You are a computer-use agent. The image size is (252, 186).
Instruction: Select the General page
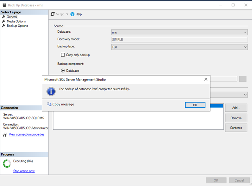tap(12, 17)
